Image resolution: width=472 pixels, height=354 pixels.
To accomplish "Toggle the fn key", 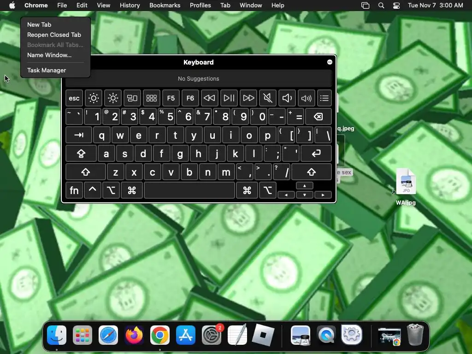I will point(74,190).
